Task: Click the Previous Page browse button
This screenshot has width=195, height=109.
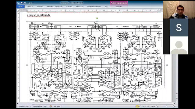Action: point(177,96)
